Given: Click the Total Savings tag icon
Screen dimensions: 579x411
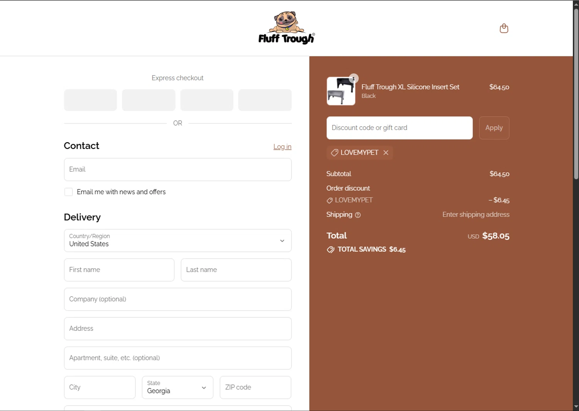Looking at the screenshot, I should (x=330, y=250).
